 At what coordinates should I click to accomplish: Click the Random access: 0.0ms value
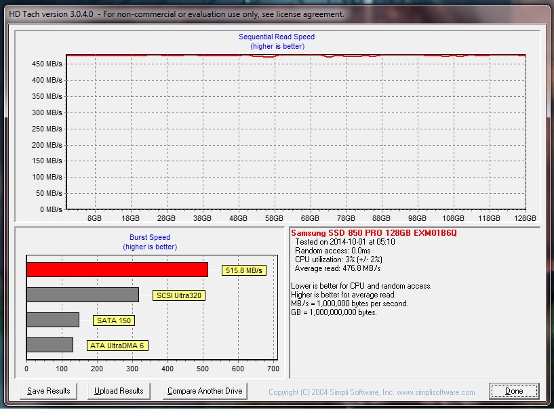[x=333, y=251]
